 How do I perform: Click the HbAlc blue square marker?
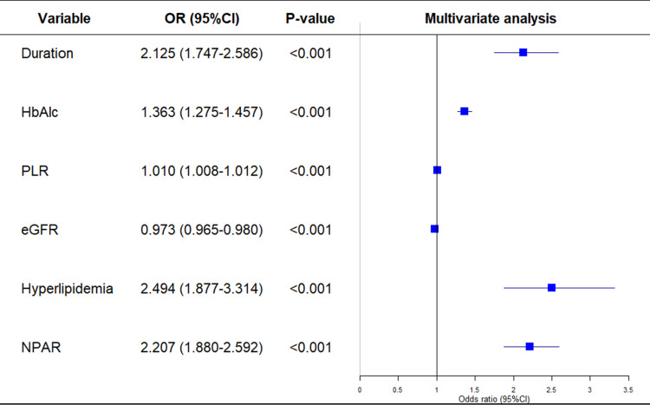465,111
